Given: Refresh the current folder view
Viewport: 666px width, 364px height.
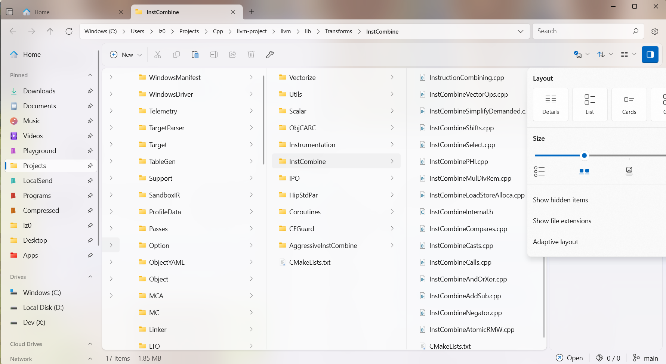Looking at the screenshot, I should tap(69, 31).
